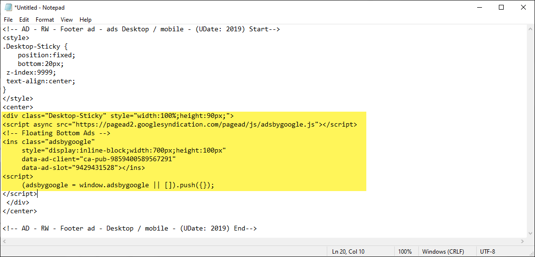Click the closing '</script>' line

(x=20, y=193)
